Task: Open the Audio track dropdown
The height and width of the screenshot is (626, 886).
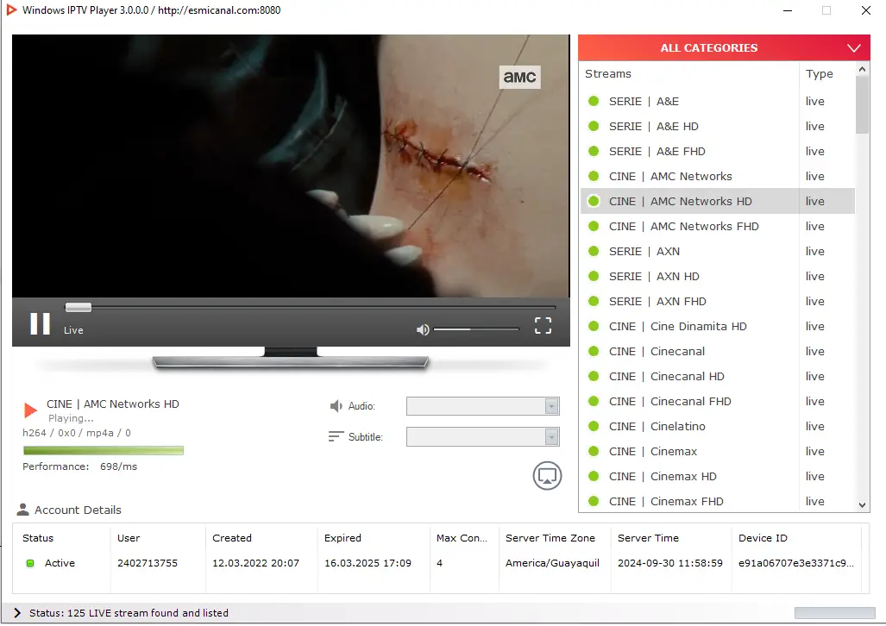Action: 482,406
